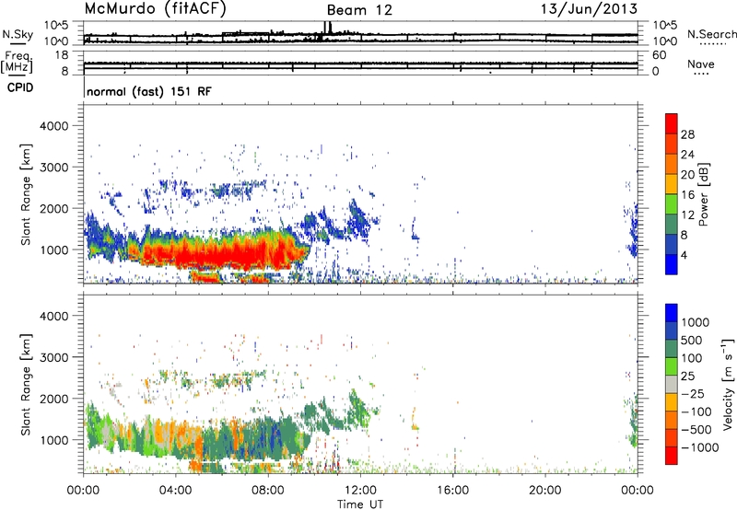The width and height of the screenshot is (737, 510).
Task: Click the 'Beam 12' heading
Action: click(359, 10)
